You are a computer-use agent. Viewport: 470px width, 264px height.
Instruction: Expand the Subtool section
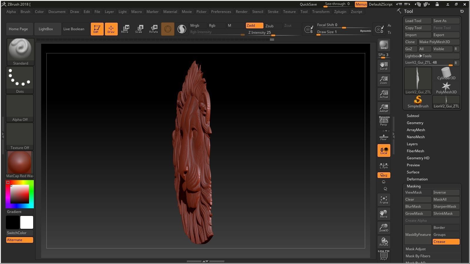(x=413, y=116)
